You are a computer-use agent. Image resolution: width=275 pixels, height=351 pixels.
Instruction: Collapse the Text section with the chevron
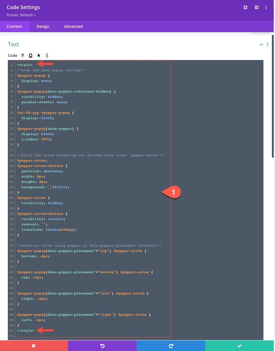coord(261,45)
